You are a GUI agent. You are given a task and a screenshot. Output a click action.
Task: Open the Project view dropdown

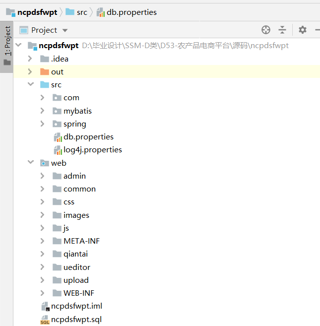tap(65, 30)
